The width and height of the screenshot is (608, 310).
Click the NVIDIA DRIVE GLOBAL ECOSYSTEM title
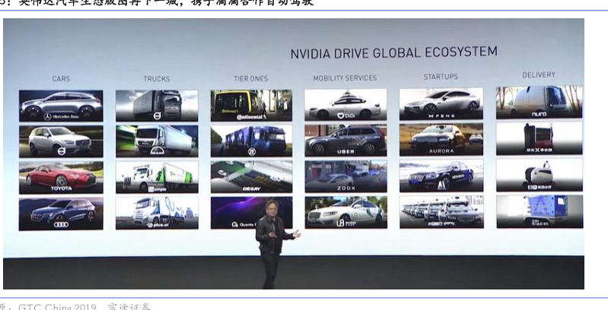point(394,52)
